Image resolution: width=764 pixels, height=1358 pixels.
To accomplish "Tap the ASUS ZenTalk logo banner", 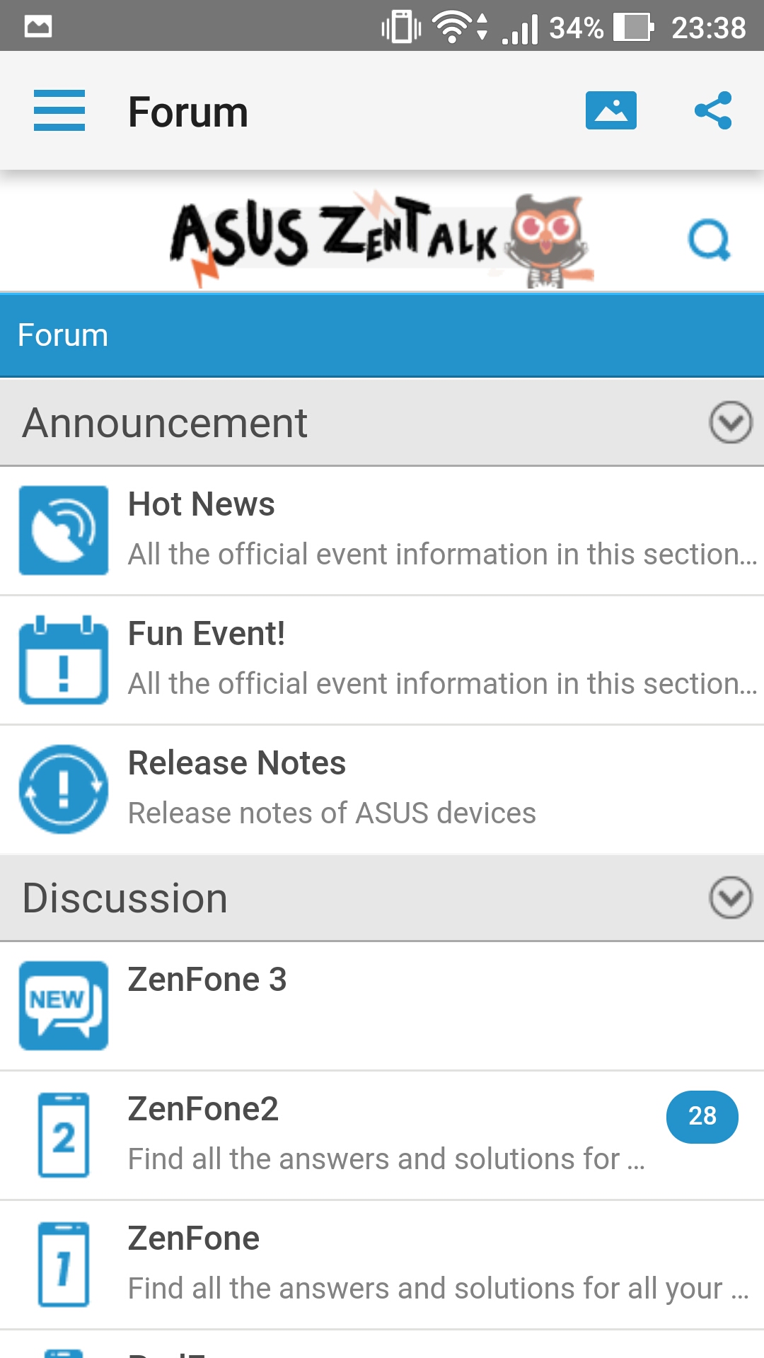I will pos(382,240).
